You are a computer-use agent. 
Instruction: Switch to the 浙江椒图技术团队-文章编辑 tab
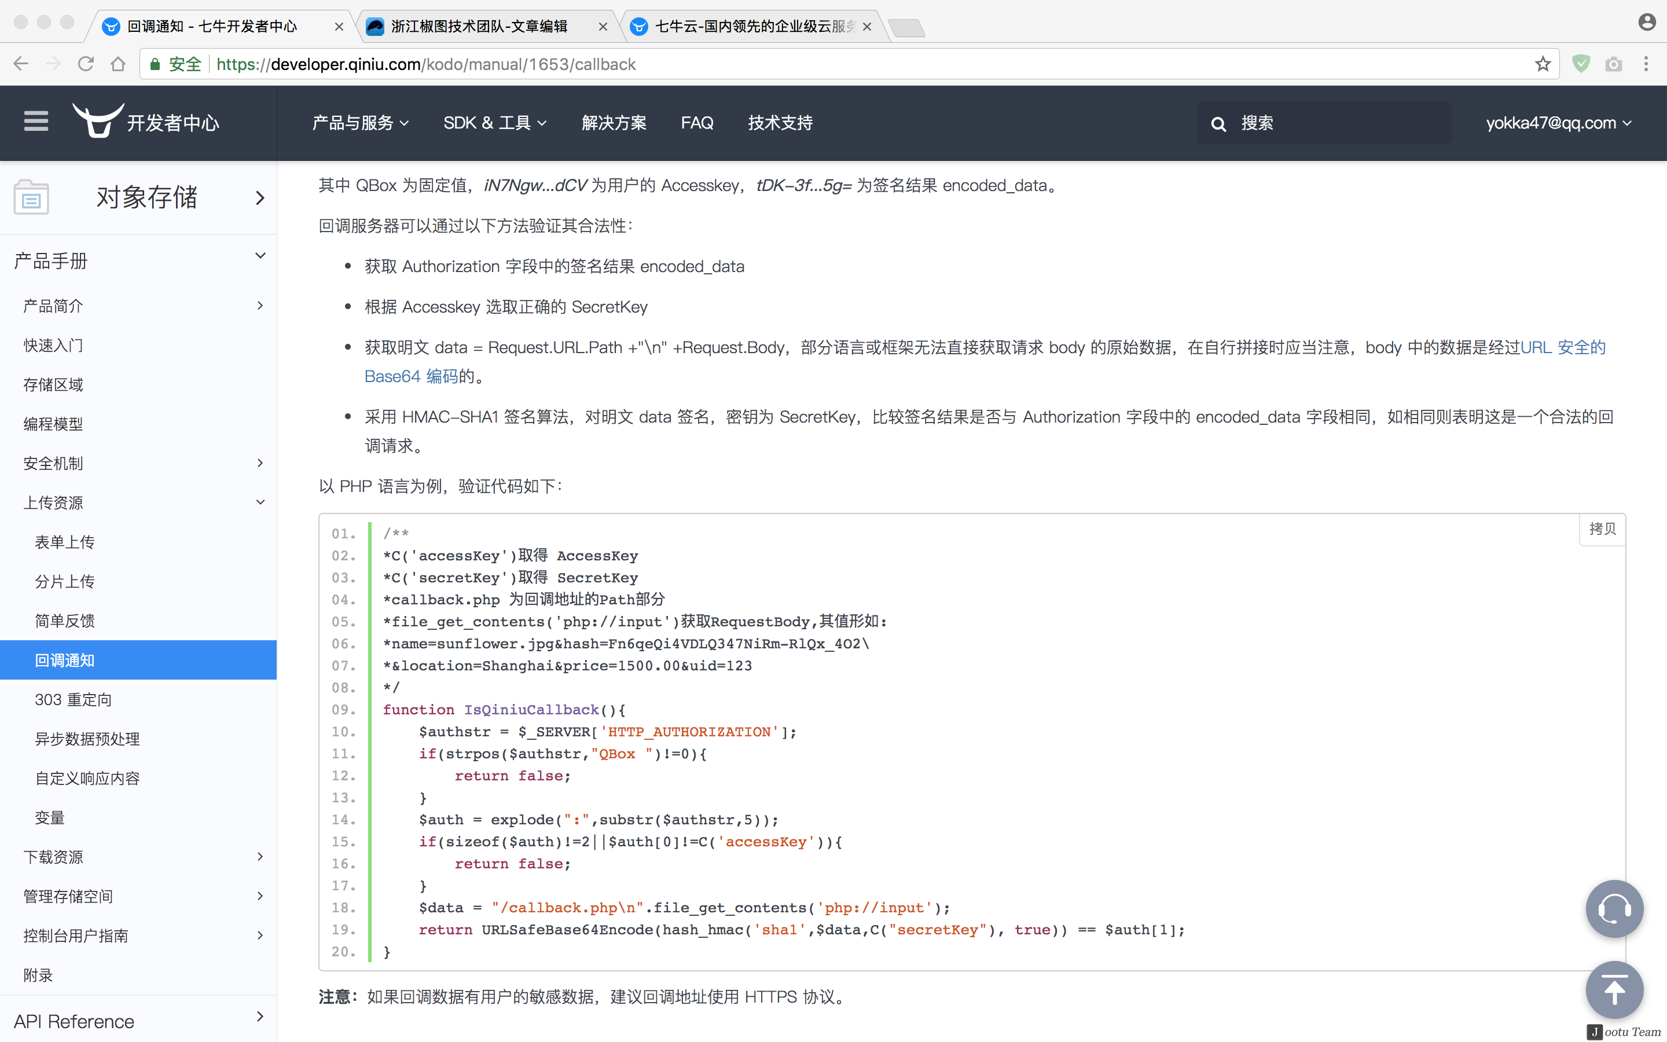click(x=479, y=26)
